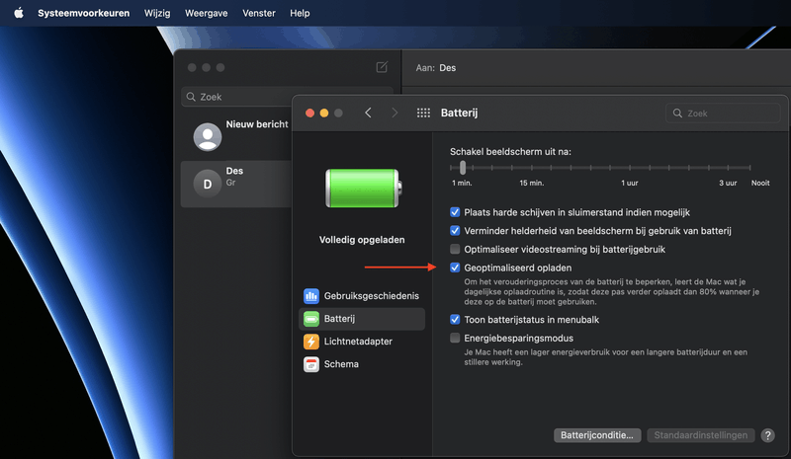Click the Zoek search field in Batterij window
The image size is (791, 459).
(723, 114)
